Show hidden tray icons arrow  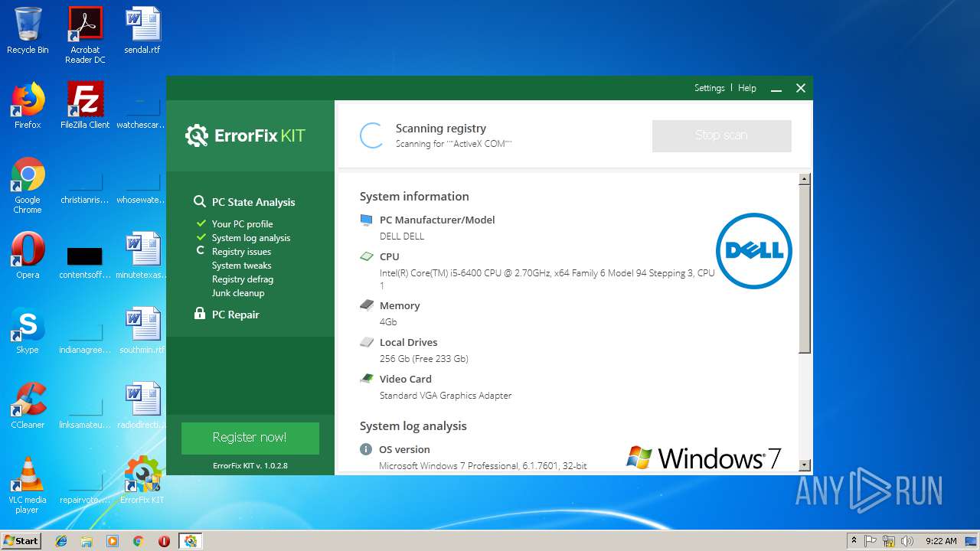pyautogui.click(x=854, y=541)
